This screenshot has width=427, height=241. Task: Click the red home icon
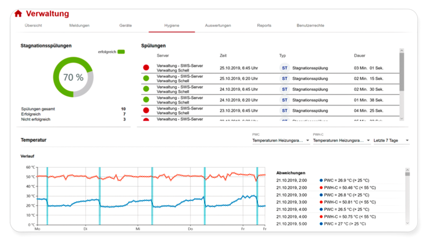point(18,14)
